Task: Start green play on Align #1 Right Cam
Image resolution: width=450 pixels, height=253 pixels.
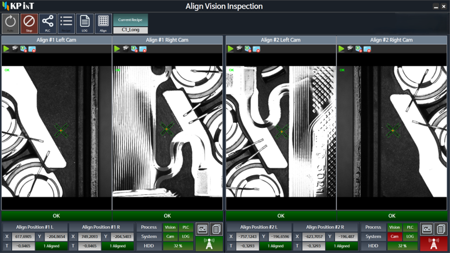Action: coord(117,49)
